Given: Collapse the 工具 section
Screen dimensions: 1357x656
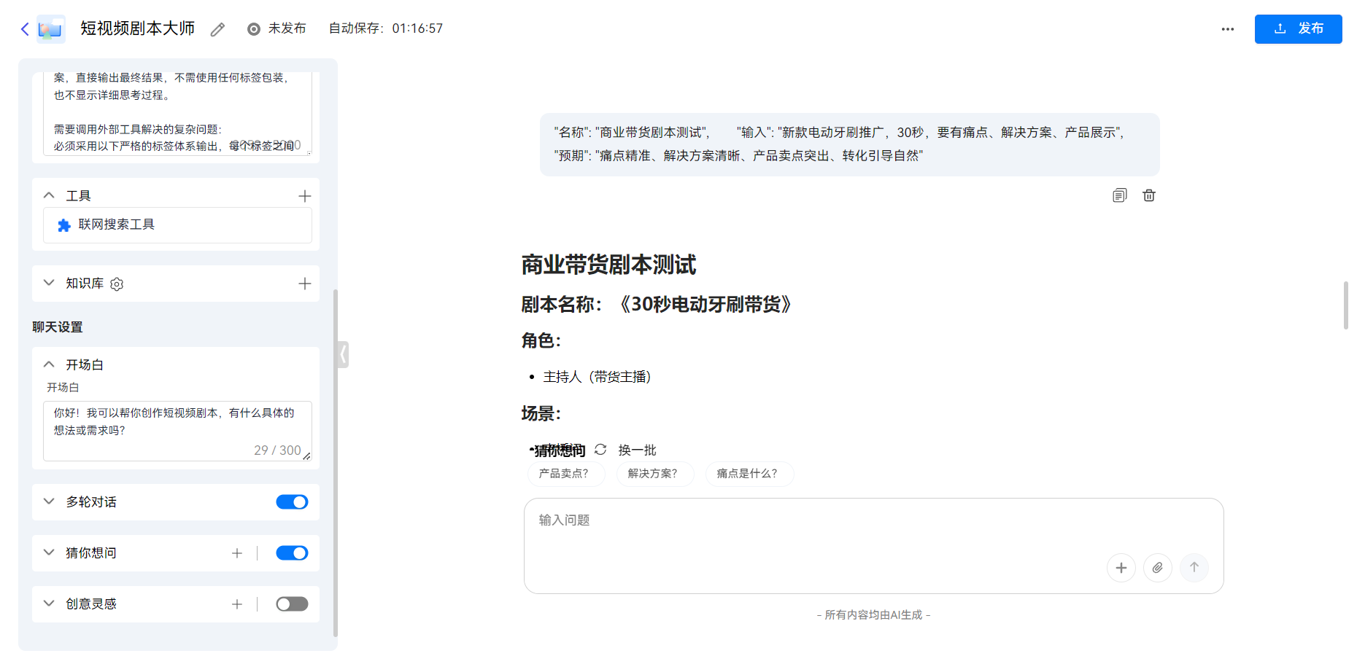Looking at the screenshot, I should (x=48, y=195).
